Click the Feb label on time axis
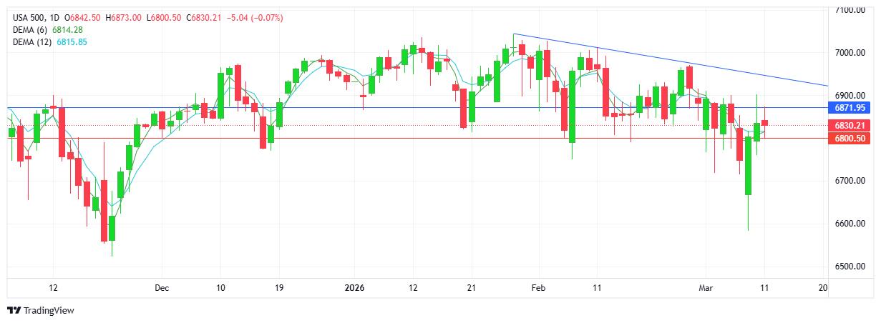 [x=538, y=288]
